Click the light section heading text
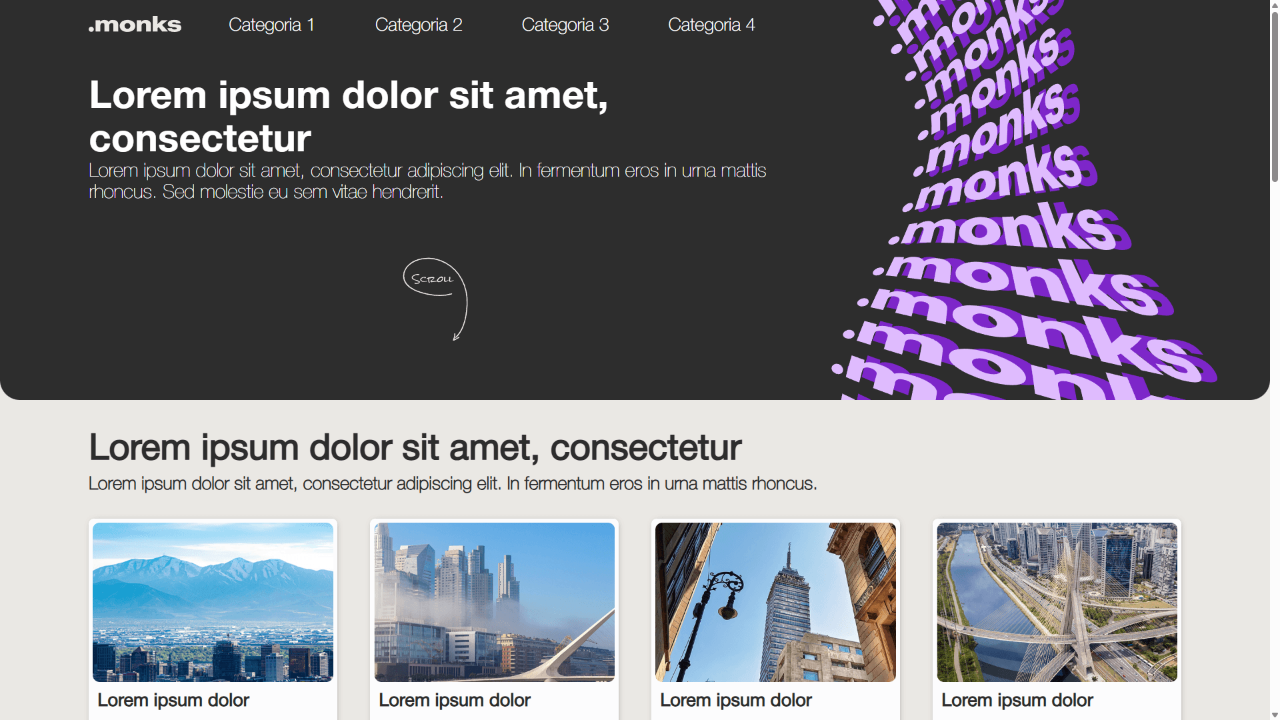This screenshot has height=720, width=1280. pos(415,447)
